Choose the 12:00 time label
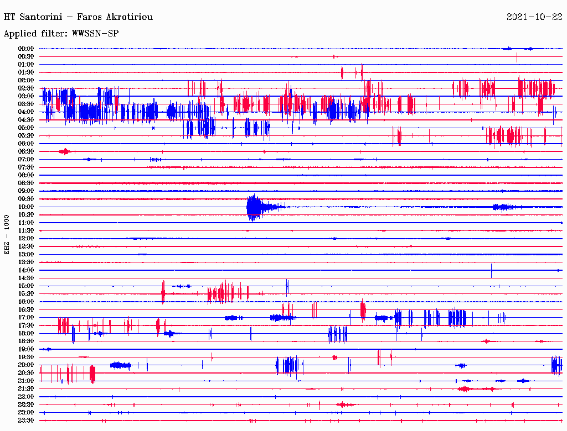The width and height of the screenshot is (567, 431). pos(26,239)
